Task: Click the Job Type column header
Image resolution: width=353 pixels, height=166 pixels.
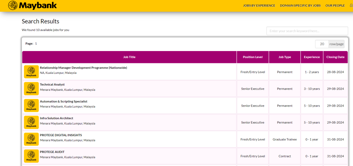Action: pyautogui.click(x=285, y=57)
